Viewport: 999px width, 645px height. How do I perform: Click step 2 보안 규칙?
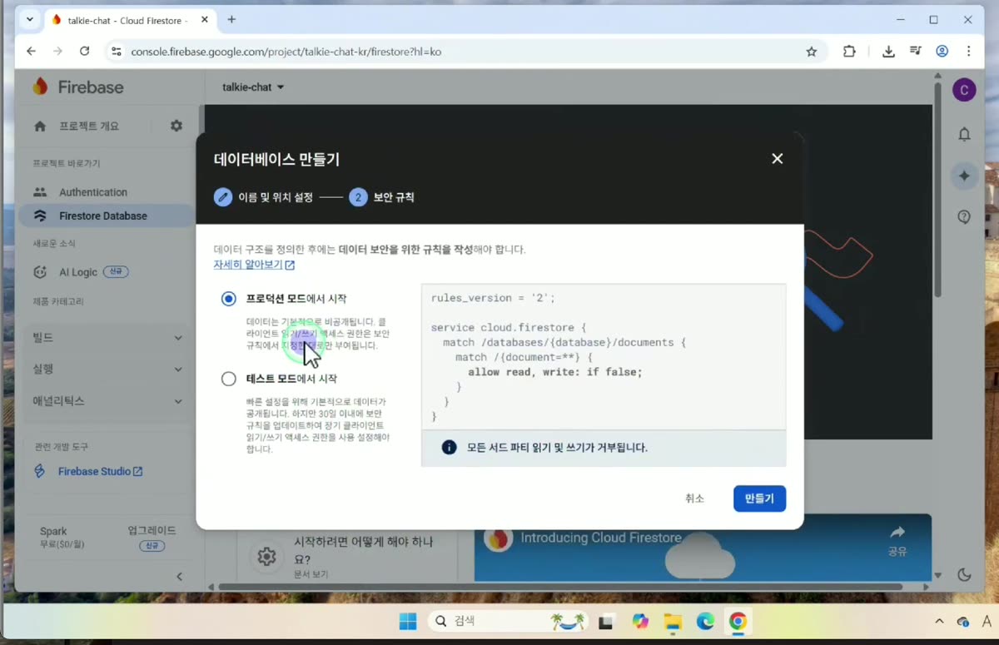382,197
